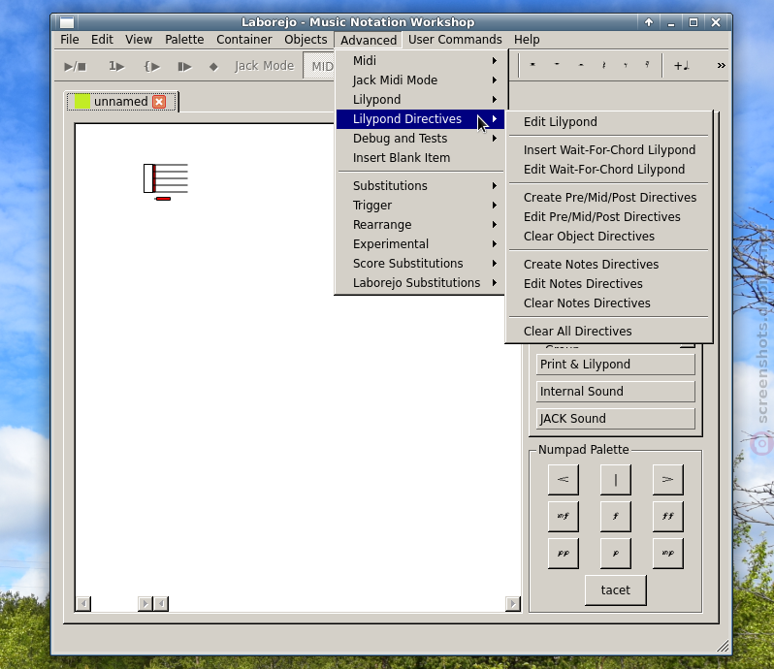Open the File menu
774x669 pixels.
click(x=70, y=40)
